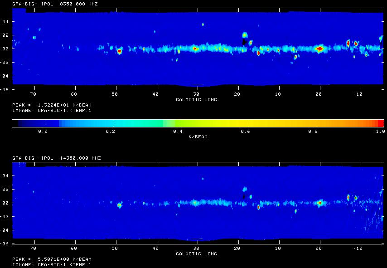Screen dimensions: 387x268
Task: Click the galactic center source in the 14350 MHz map
Action: [320, 203]
